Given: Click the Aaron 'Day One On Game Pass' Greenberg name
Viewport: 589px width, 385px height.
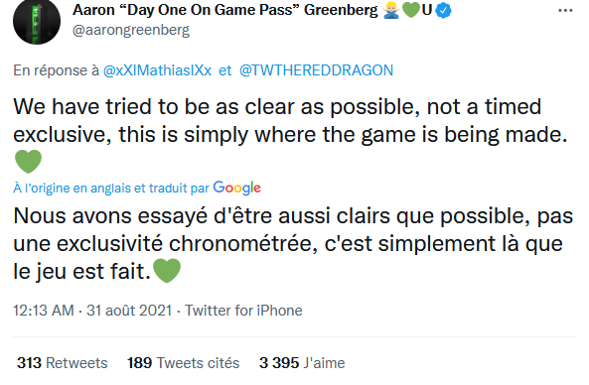Looking at the screenshot, I should click(225, 10).
